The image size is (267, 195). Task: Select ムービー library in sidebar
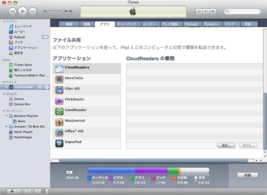click(25, 32)
